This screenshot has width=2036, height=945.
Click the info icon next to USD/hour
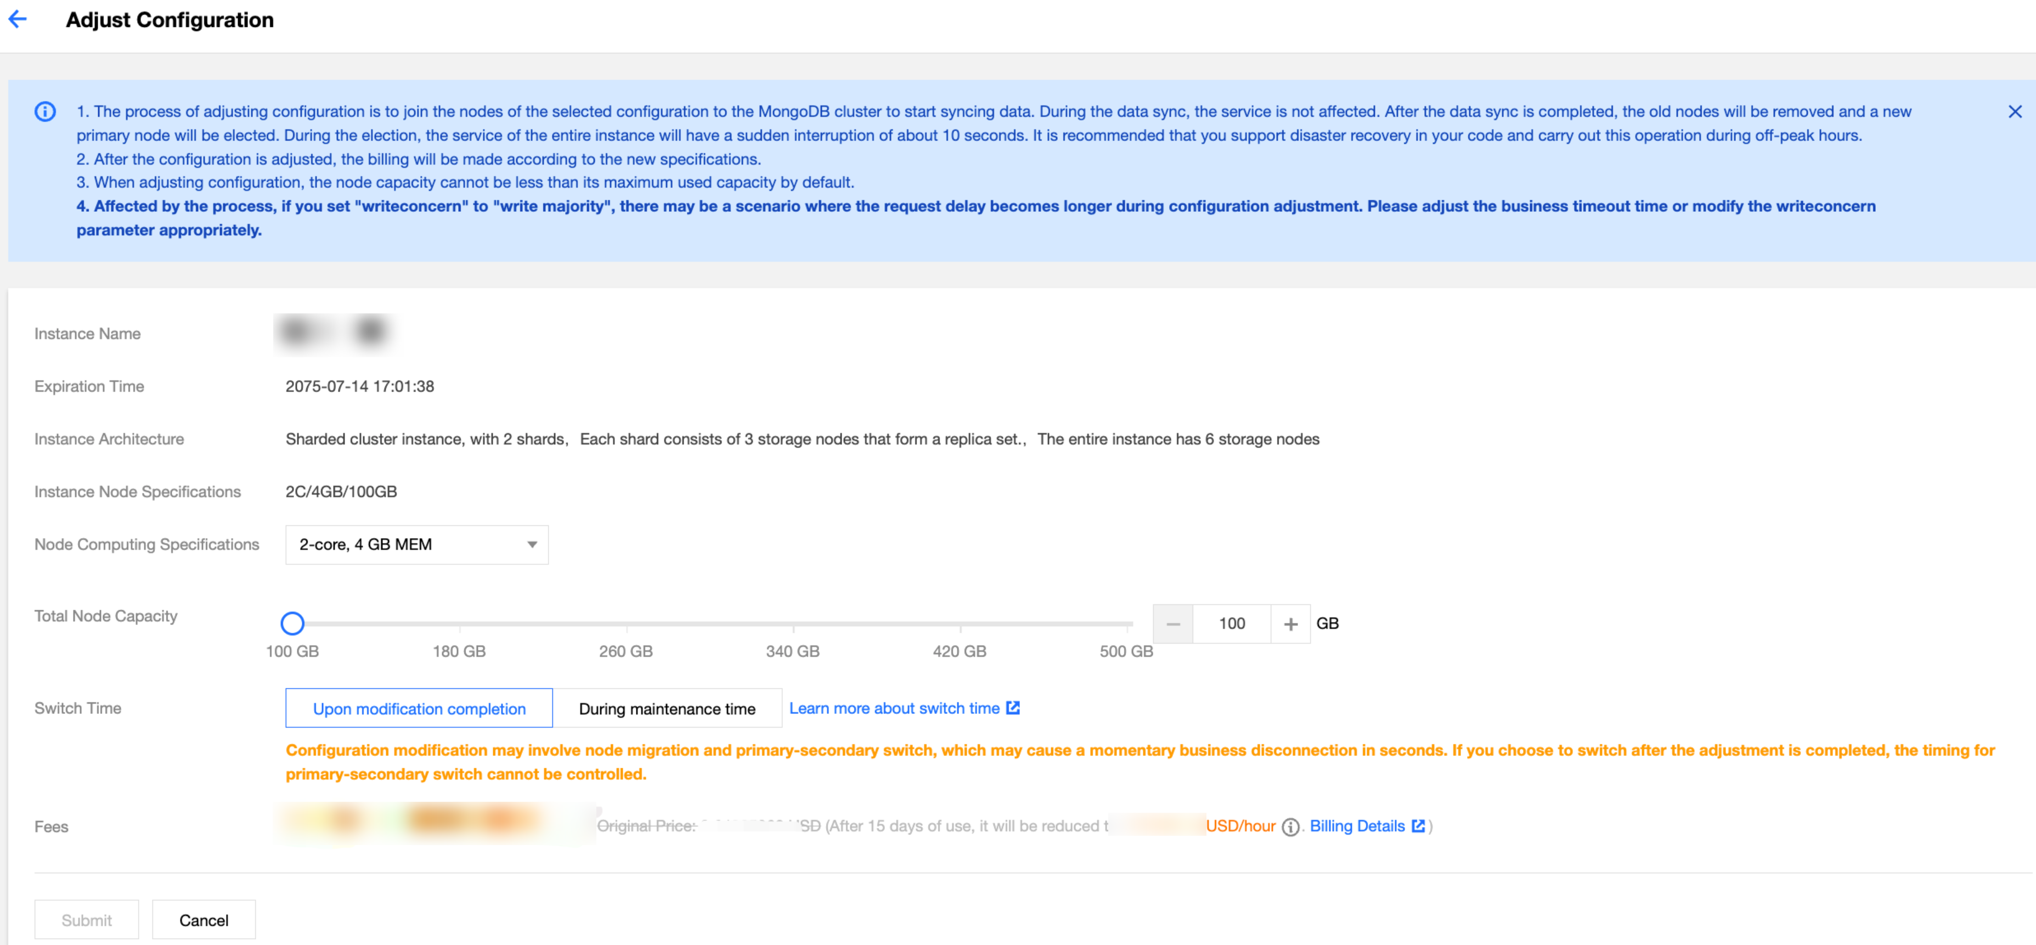point(1290,826)
